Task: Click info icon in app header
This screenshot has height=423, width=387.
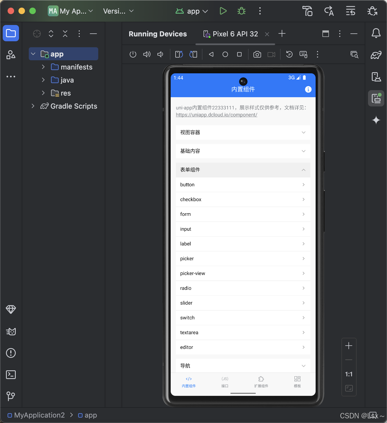Action: pyautogui.click(x=308, y=89)
